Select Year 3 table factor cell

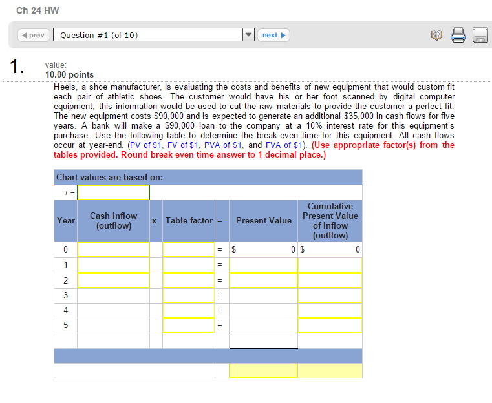[188, 295]
